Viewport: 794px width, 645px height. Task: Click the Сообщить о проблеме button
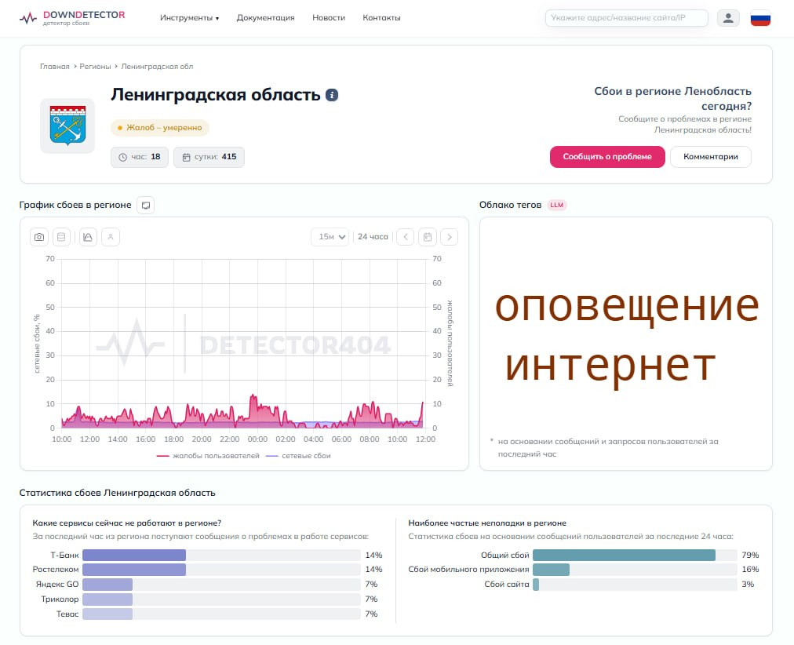607,157
